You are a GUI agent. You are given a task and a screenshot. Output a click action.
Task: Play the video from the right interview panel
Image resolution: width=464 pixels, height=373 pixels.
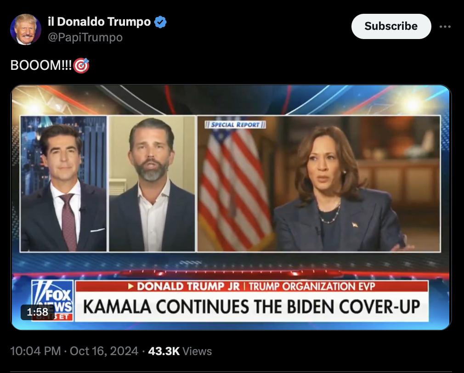tap(319, 184)
